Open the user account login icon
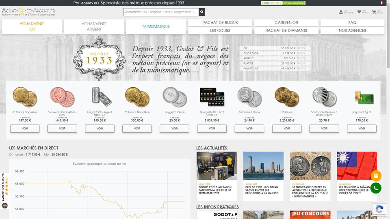 [341, 12]
